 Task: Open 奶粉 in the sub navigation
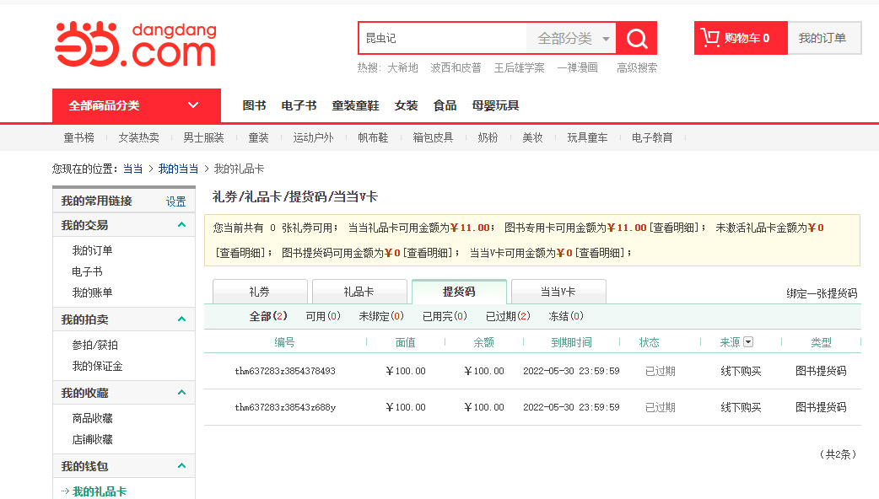488,137
